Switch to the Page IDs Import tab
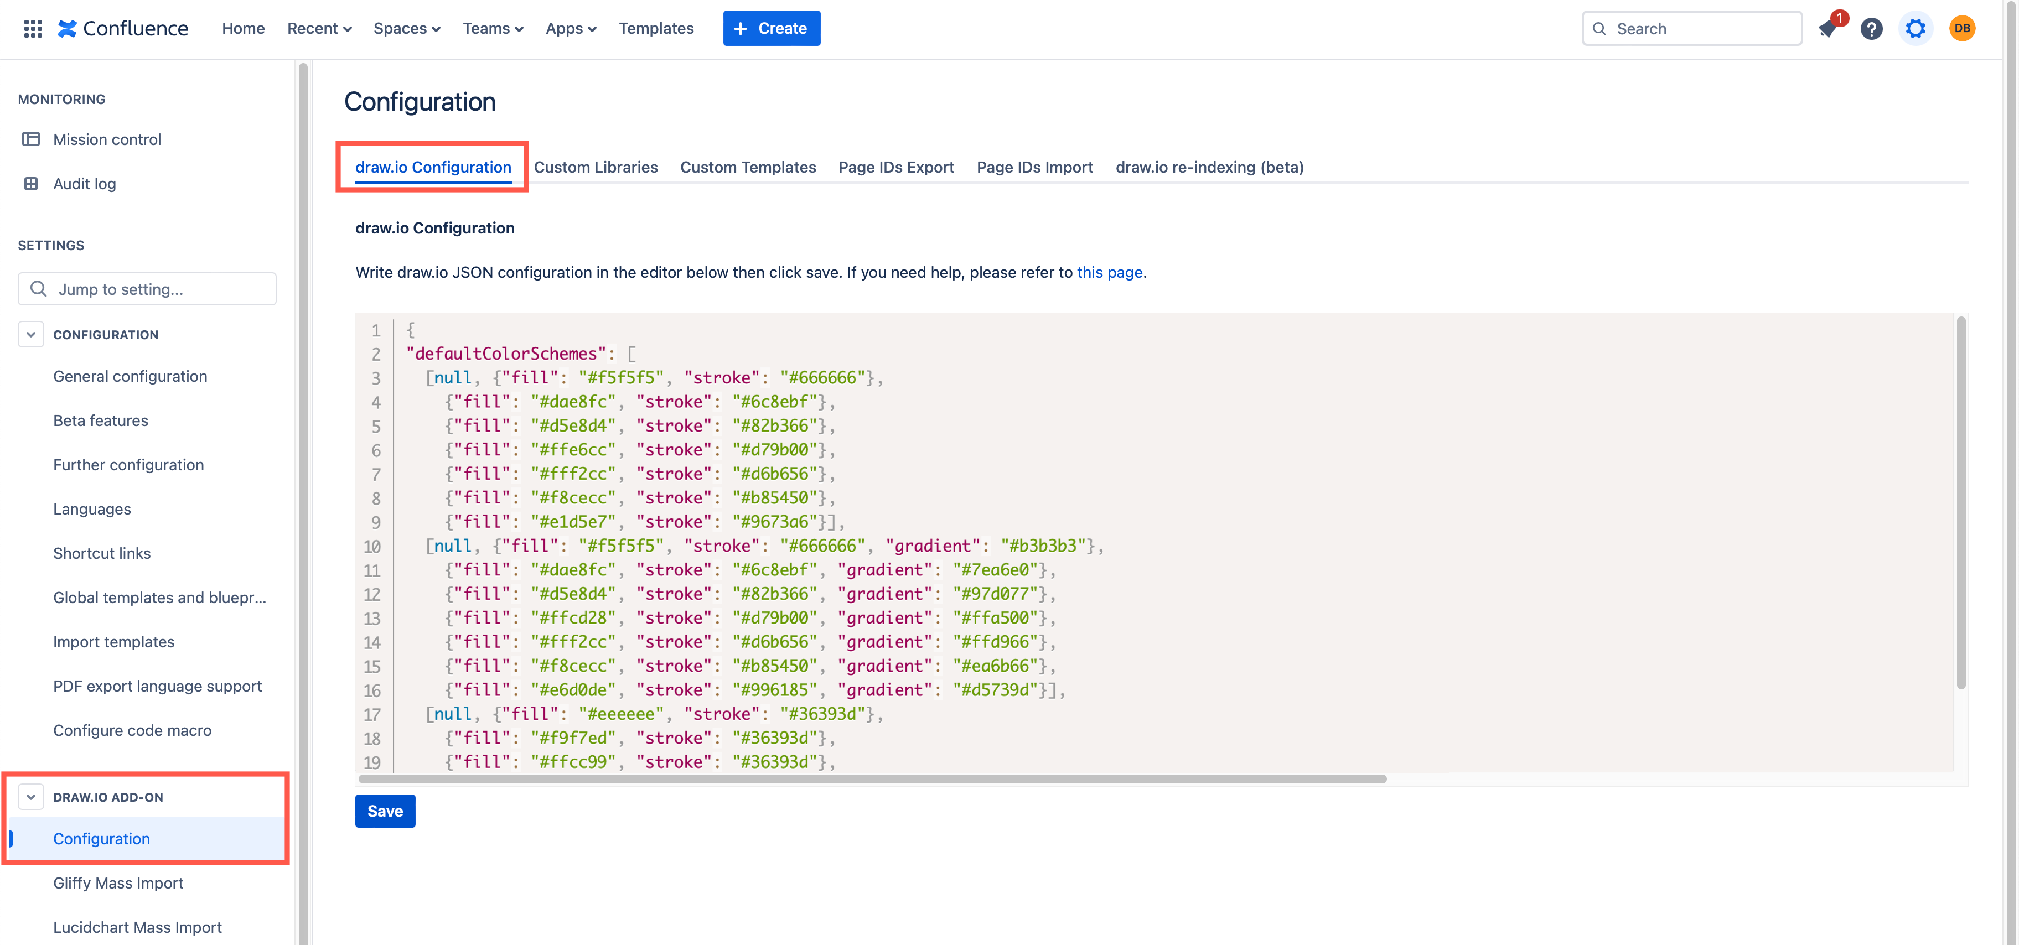Image resolution: width=2019 pixels, height=945 pixels. (1034, 167)
